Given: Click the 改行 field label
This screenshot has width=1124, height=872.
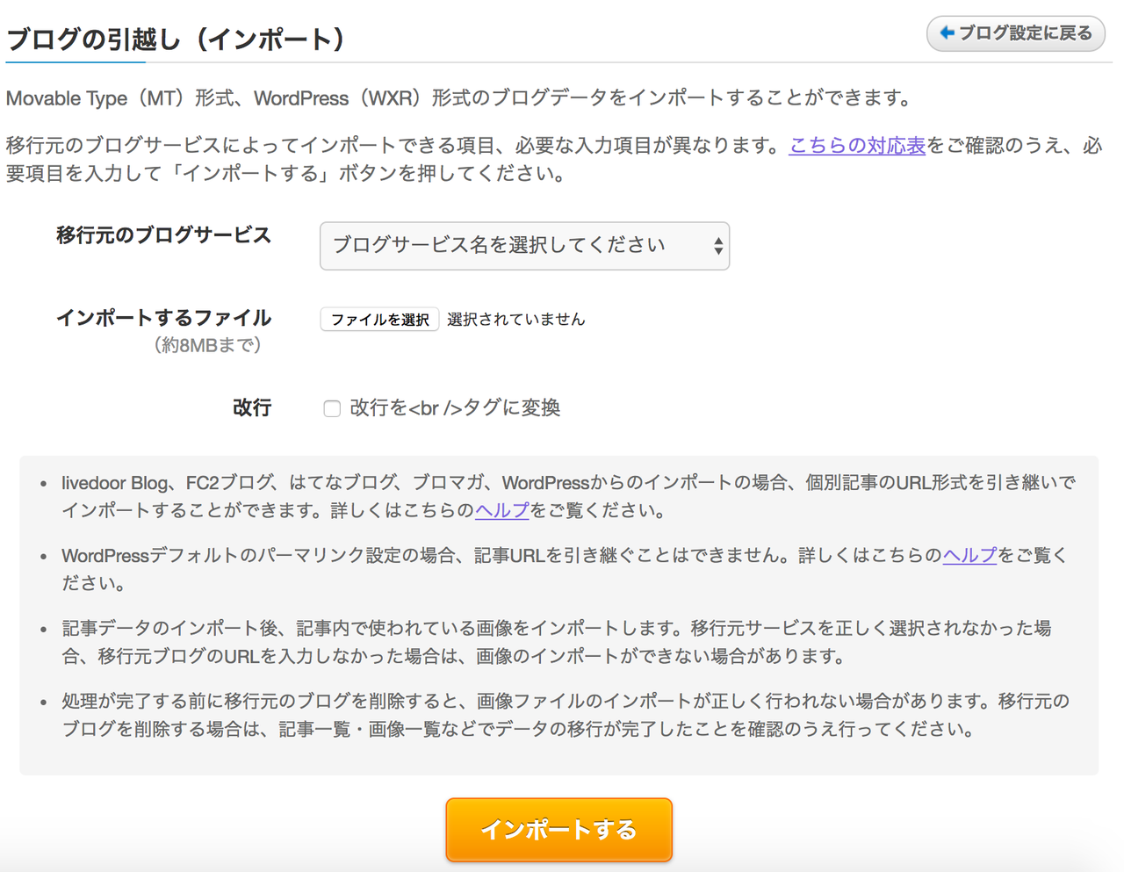Looking at the screenshot, I should pyautogui.click(x=252, y=407).
